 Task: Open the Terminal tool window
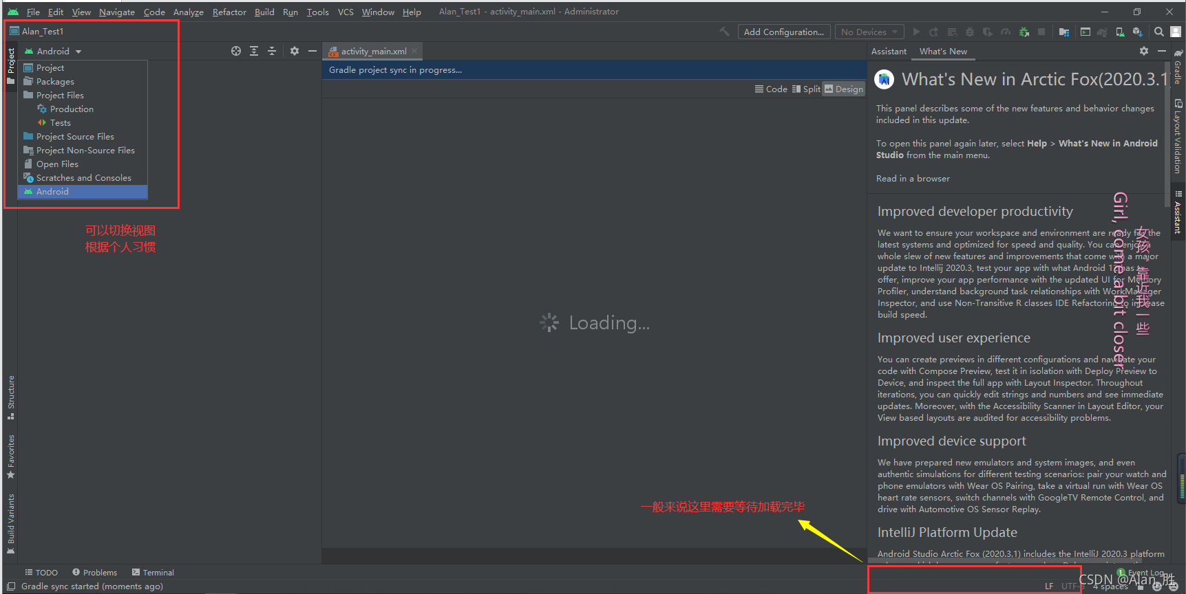click(153, 573)
